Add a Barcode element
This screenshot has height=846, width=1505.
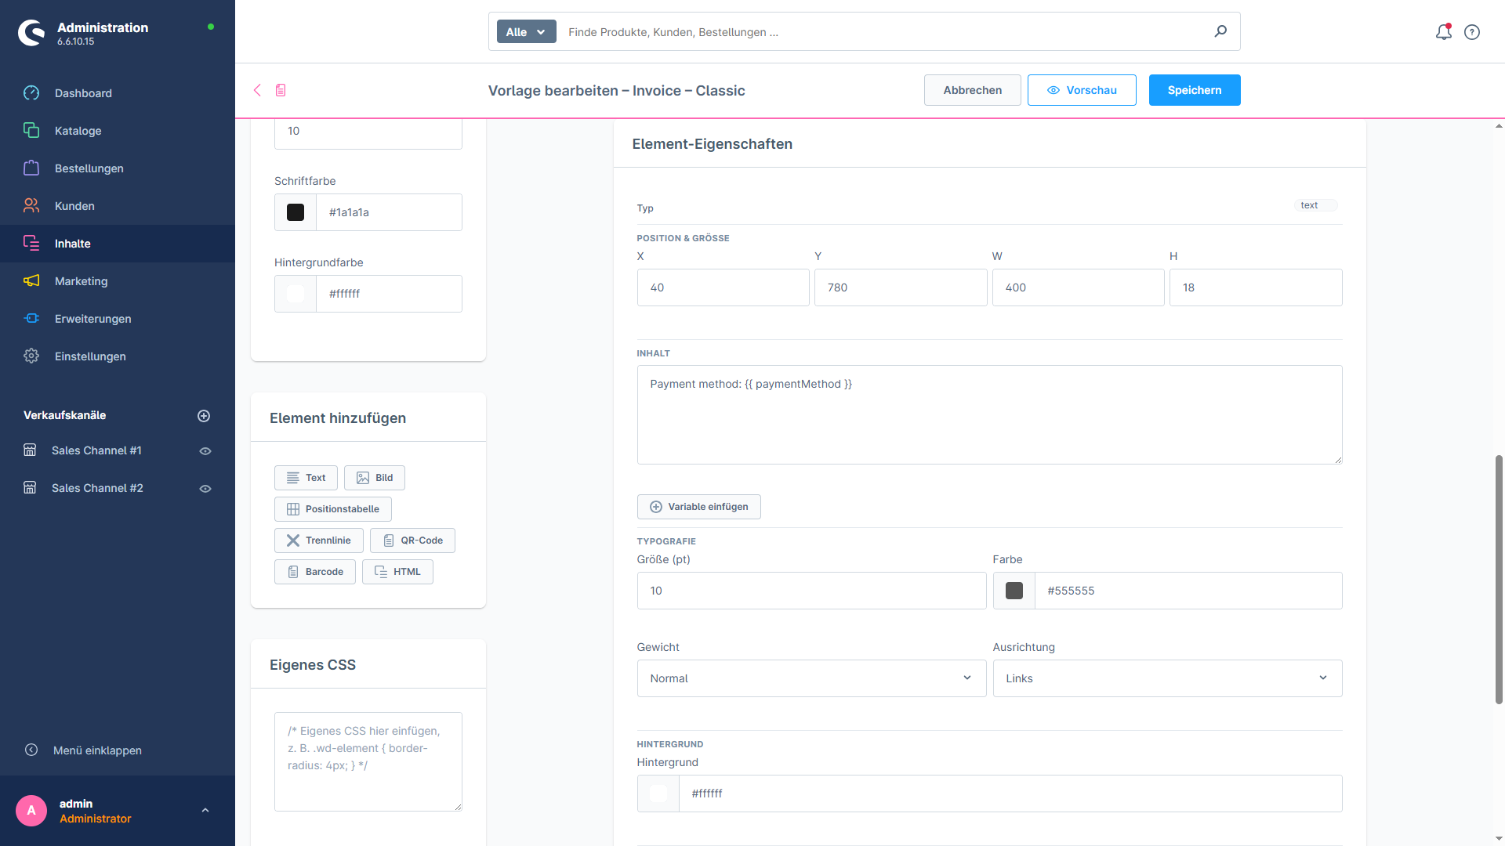pyautogui.click(x=315, y=572)
